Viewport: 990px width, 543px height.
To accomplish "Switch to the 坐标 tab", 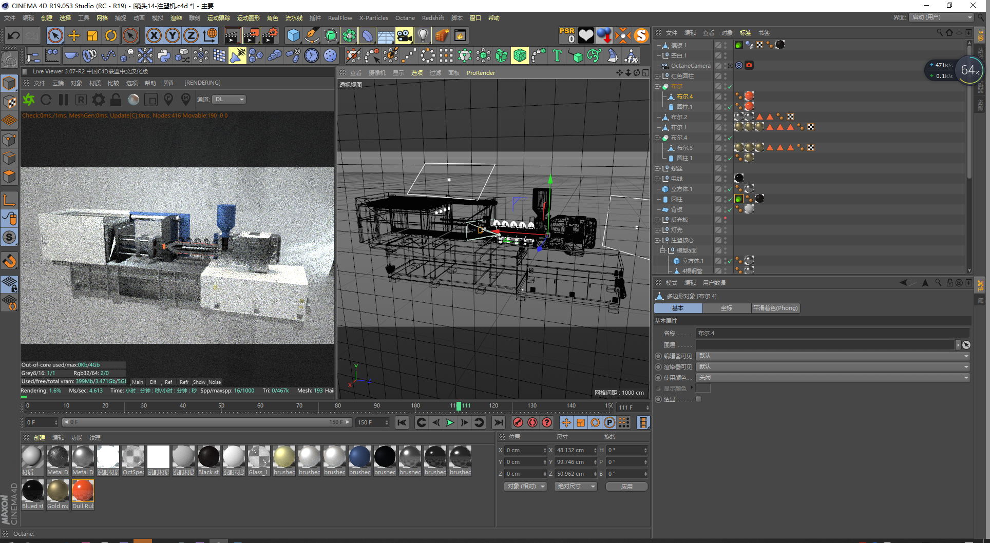I will (x=727, y=308).
